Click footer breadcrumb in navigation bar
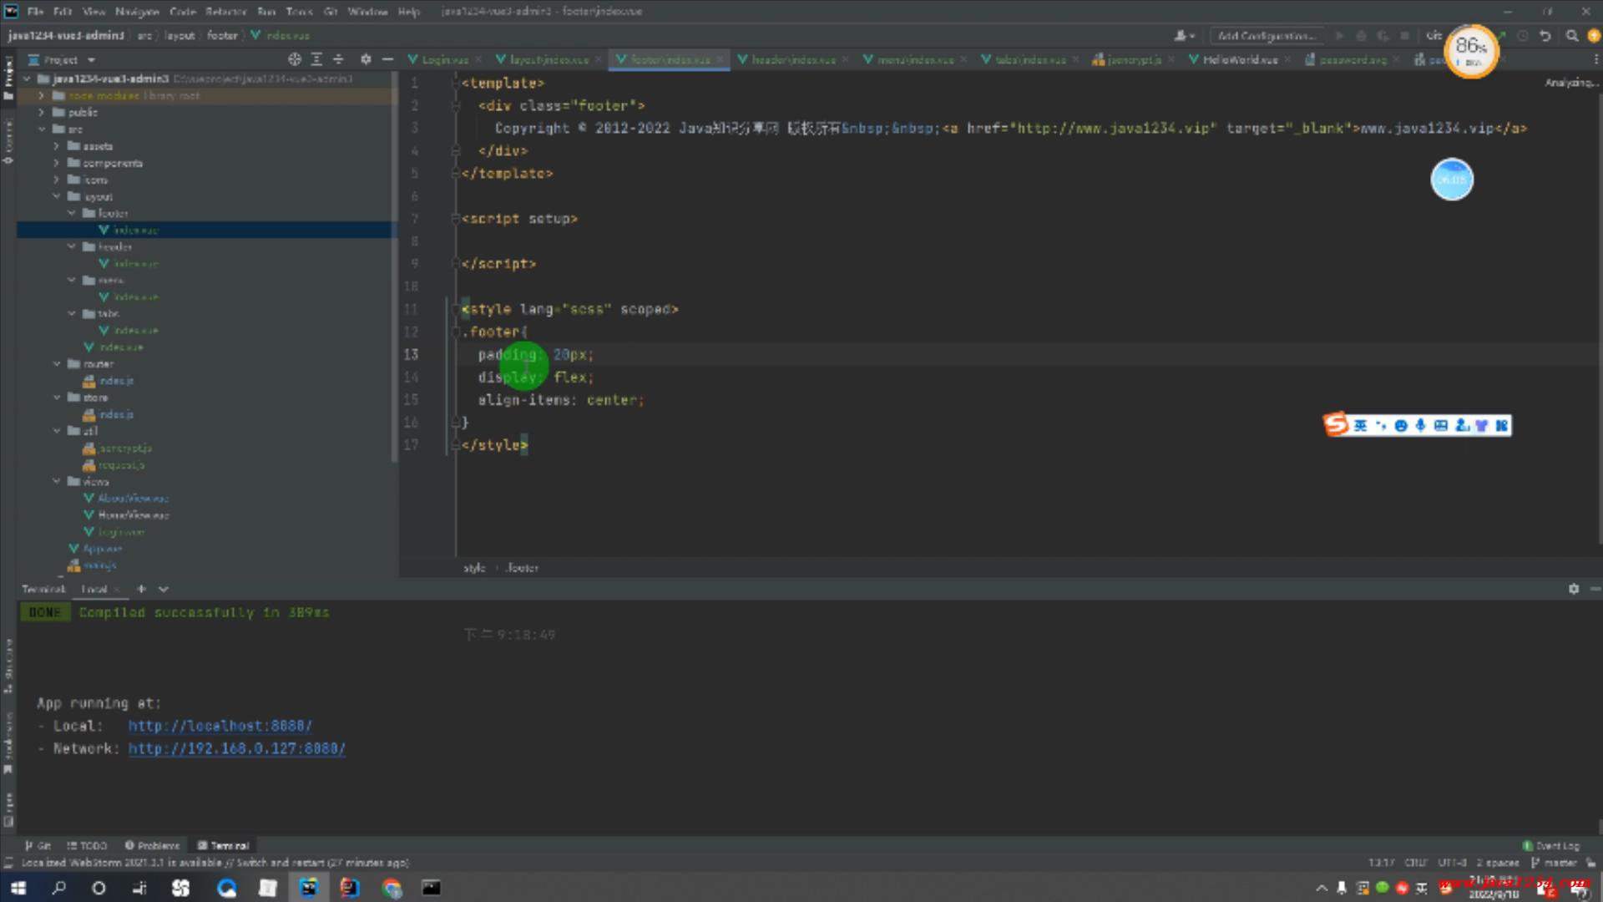The height and width of the screenshot is (902, 1603). point(222,35)
